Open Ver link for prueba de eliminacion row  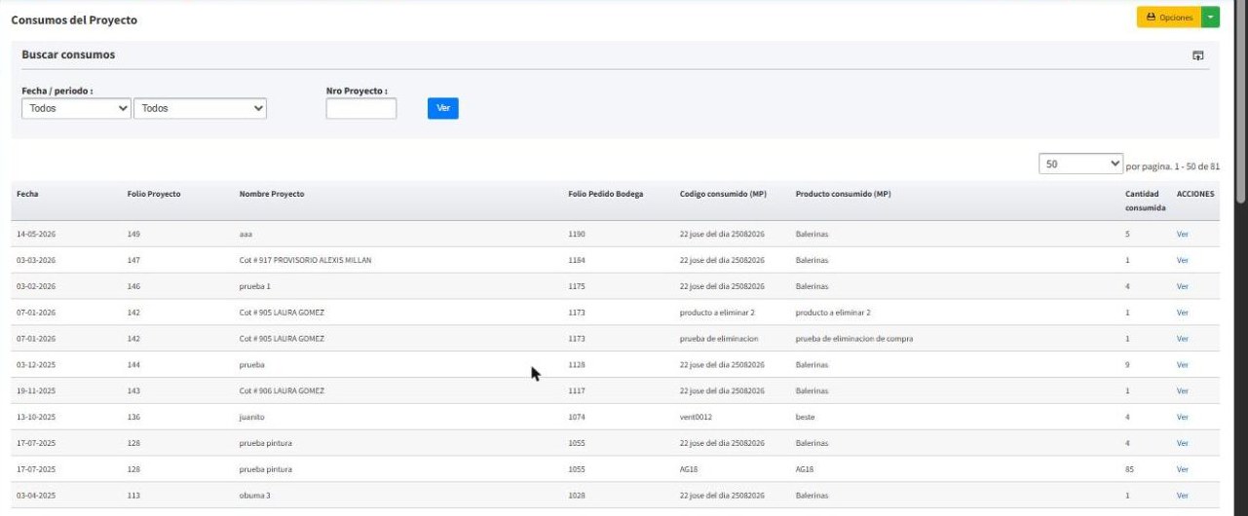[1183, 339]
